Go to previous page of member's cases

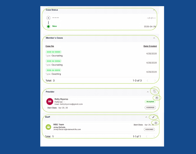[148, 81]
